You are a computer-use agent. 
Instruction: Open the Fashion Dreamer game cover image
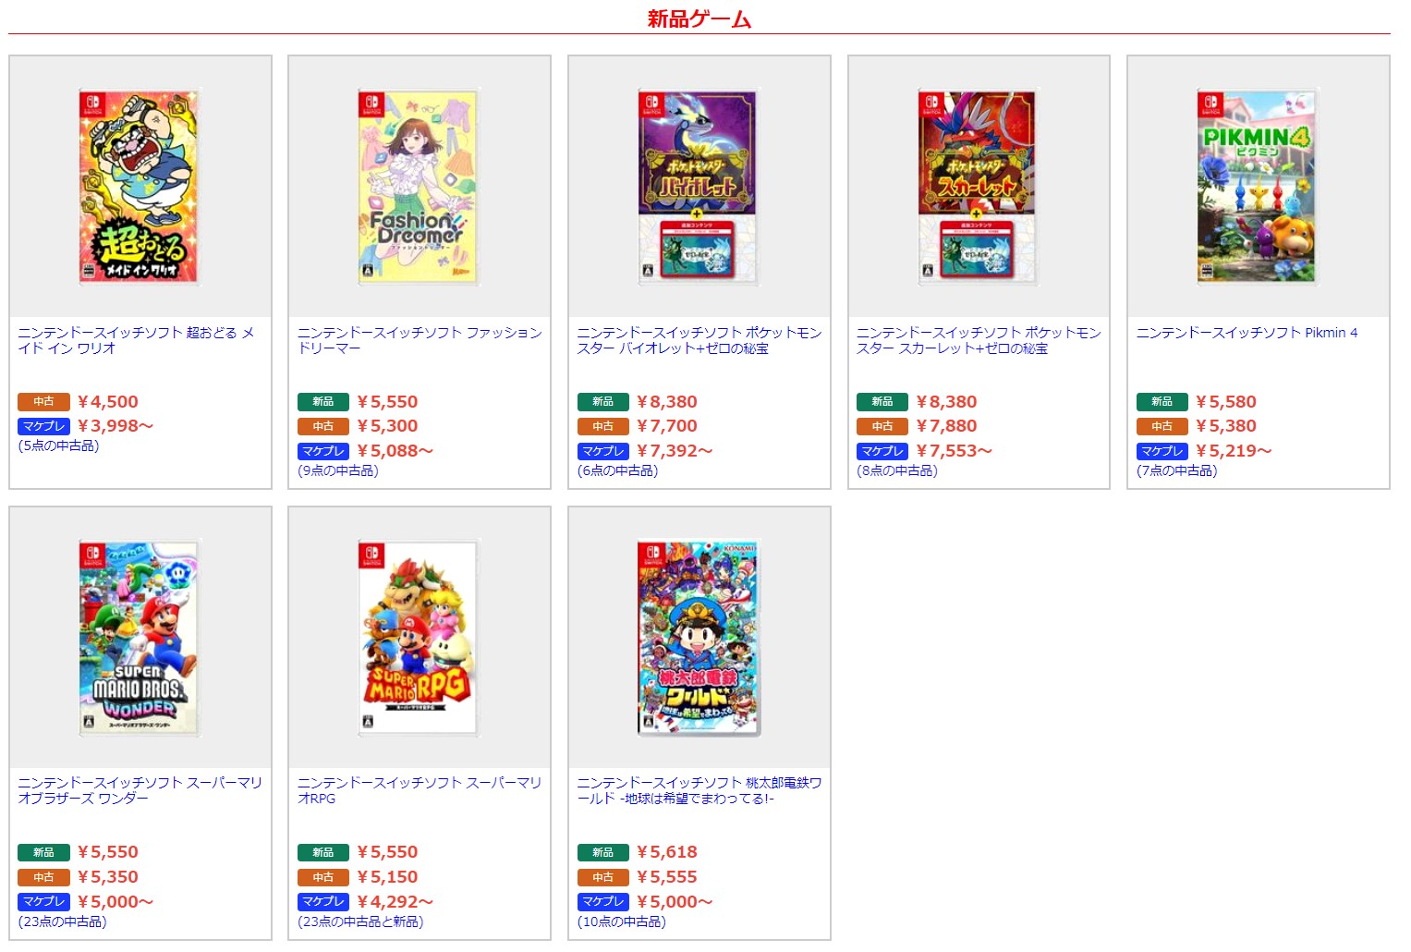click(420, 187)
